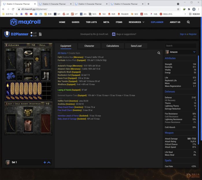Open browser extensions puzzle icon

click(189, 9)
